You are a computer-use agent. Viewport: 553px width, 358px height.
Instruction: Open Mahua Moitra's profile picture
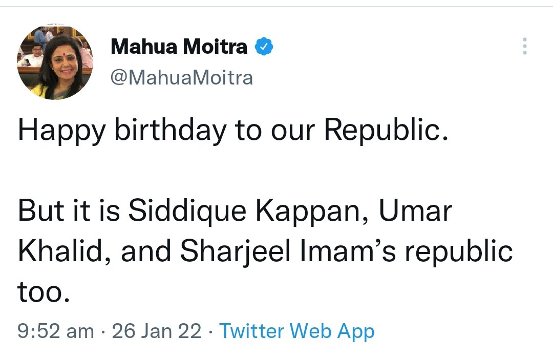[55, 62]
